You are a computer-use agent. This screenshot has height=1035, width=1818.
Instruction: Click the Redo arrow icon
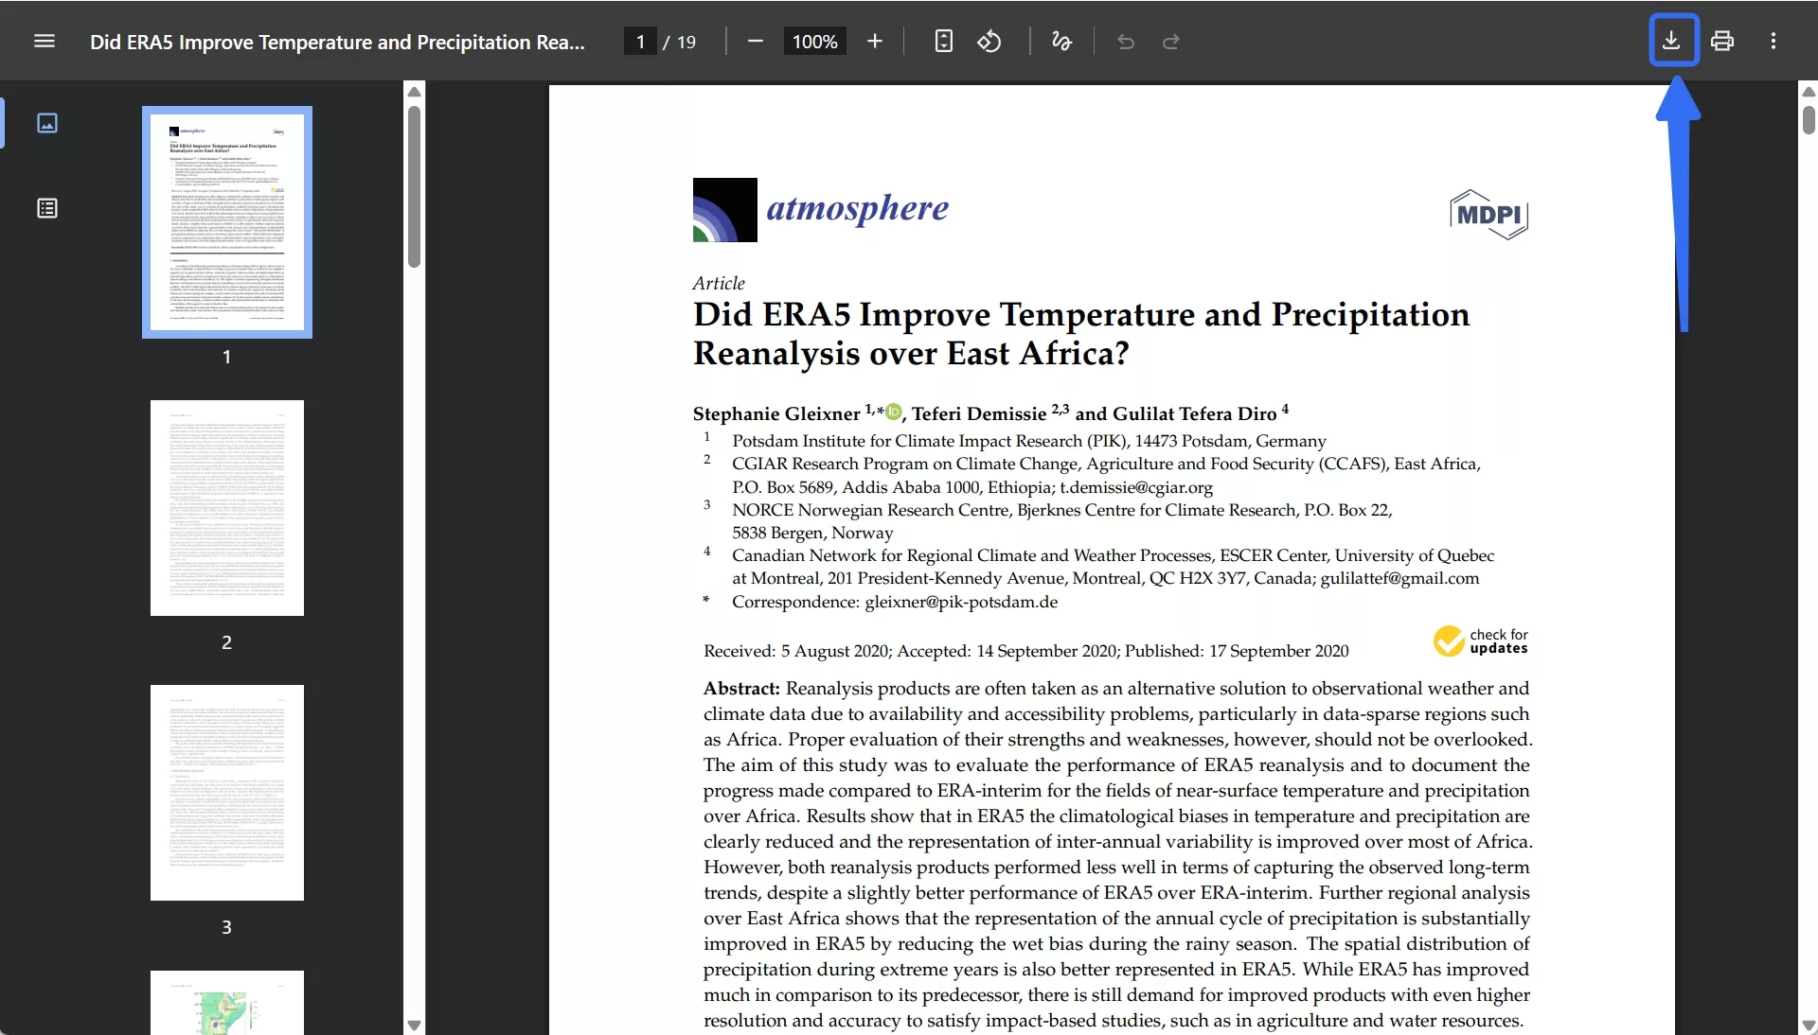tap(1171, 42)
